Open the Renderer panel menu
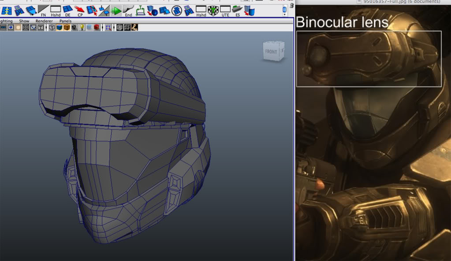This screenshot has width=451, height=261. 44,21
